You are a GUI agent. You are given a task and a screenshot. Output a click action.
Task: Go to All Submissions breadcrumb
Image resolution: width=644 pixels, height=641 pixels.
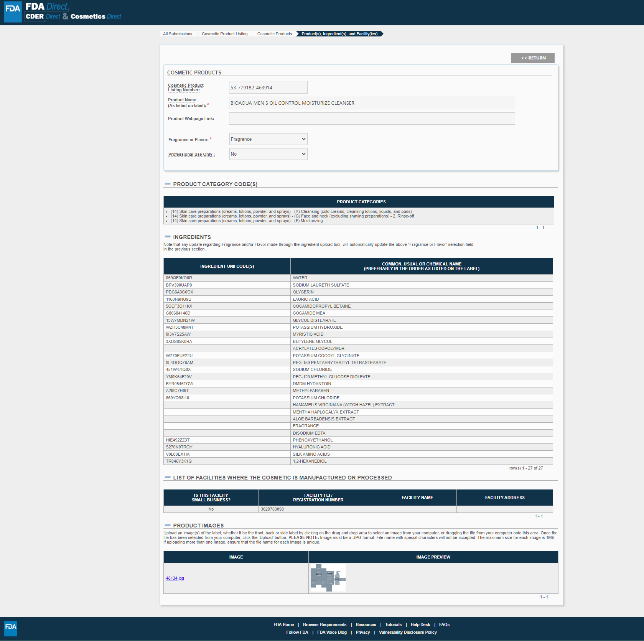coord(178,34)
